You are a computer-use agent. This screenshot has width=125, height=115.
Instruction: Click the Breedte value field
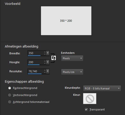pos(36,53)
